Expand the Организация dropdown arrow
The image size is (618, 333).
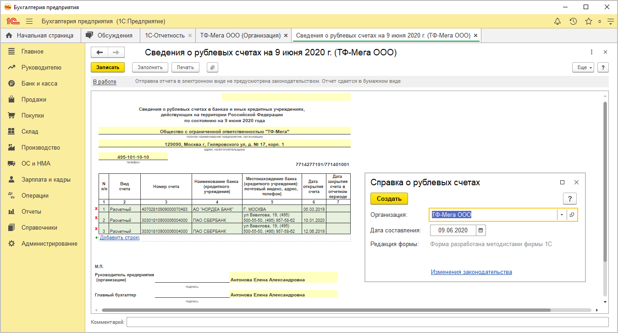pyautogui.click(x=562, y=215)
